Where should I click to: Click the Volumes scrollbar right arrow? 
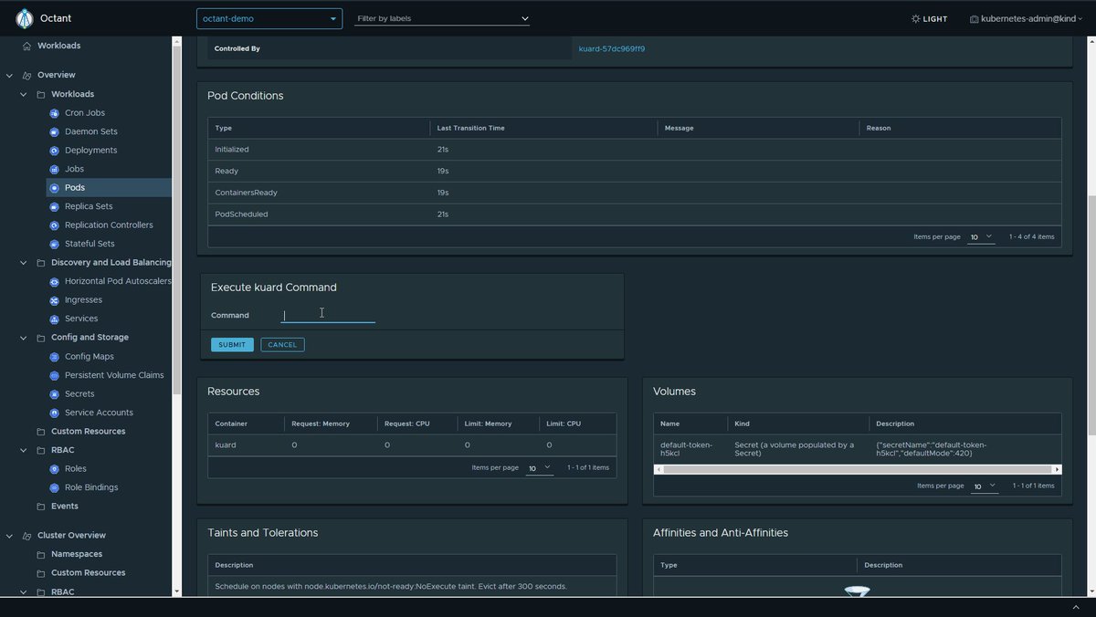[1057, 469]
